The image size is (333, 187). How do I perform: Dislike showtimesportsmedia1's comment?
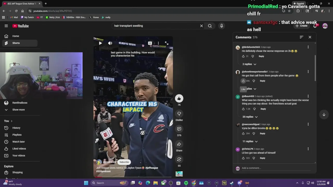click(254, 81)
